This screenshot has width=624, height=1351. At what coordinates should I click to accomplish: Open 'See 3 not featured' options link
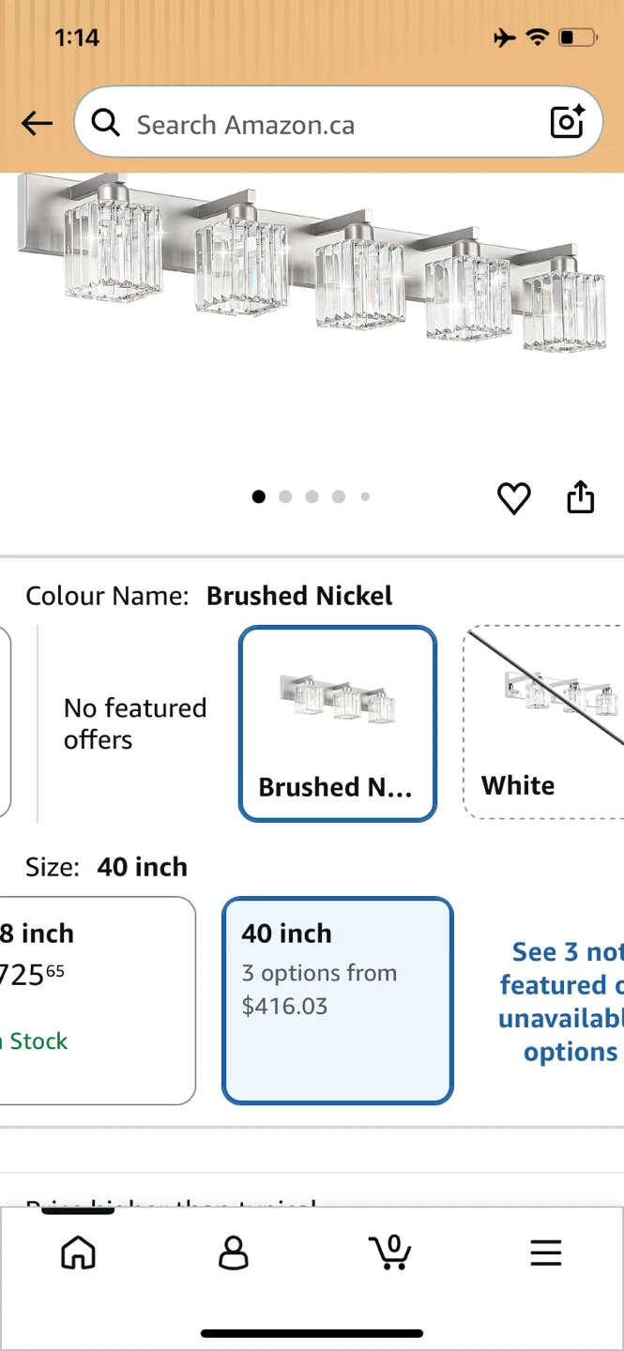coord(561,1001)
